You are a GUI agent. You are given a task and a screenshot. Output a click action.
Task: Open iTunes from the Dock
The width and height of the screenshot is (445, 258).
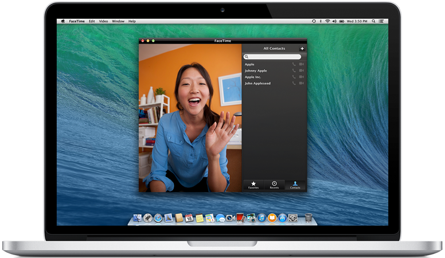tap(261, 218)
